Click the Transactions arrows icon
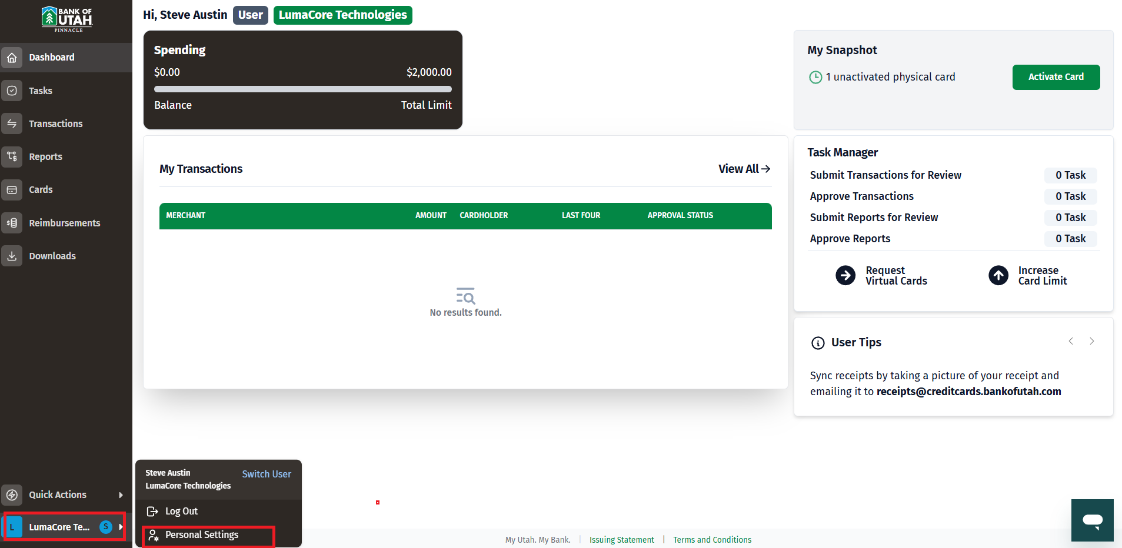This screenshot has width=1122, height=548. tap(12, 123)
